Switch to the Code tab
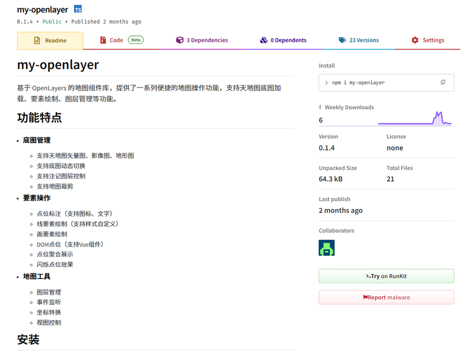The height and width of the screenshot is (354, 471). click(x=122, y=40)
